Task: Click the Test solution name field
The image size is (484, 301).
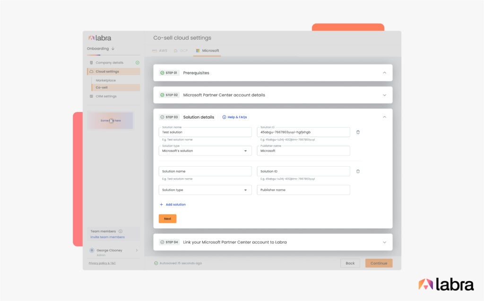Action: point(205,132)
